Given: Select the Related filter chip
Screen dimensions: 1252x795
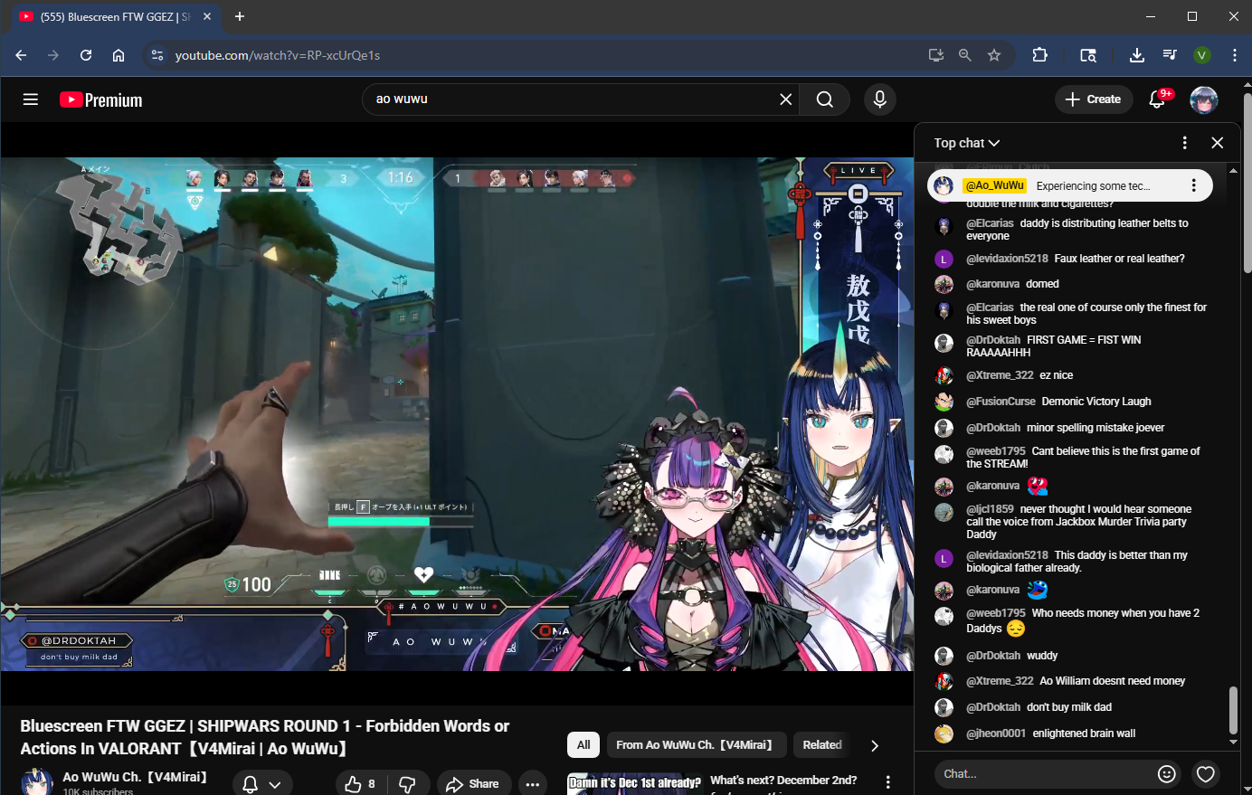Looking at the screenshot, I should pos(822,745).
